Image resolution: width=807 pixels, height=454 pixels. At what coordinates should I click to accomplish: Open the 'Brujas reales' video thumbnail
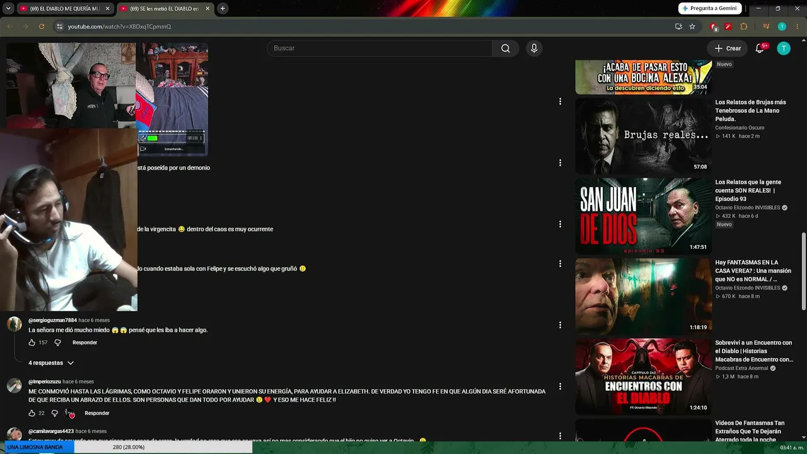click(643, 136)
